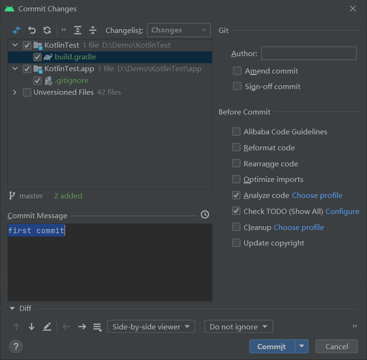Open the Side-by-side viewer dropdown
The width and height of the screenshot is (367, 360).
(151, 327)
